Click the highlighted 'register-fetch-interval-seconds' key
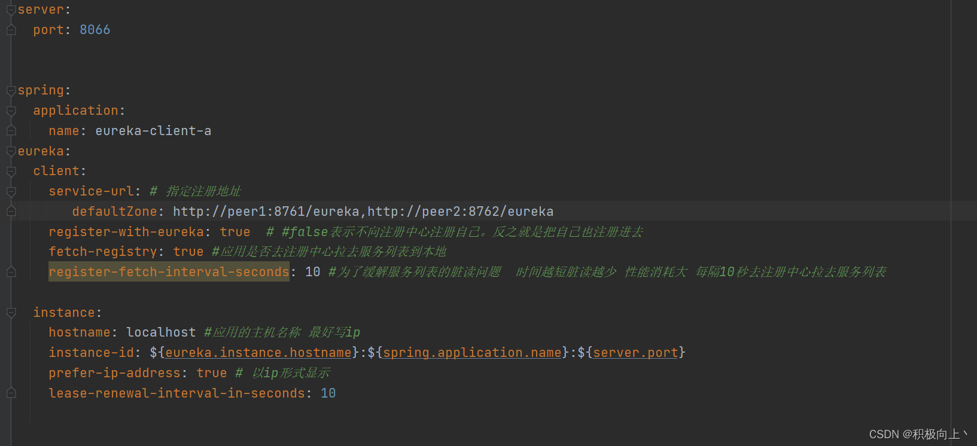 pos(169,272)
